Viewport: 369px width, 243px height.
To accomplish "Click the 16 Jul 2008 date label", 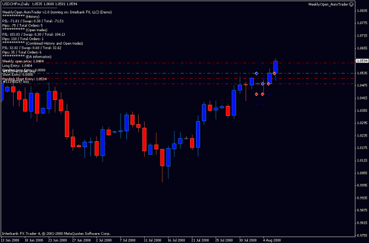I will point(177,241).
